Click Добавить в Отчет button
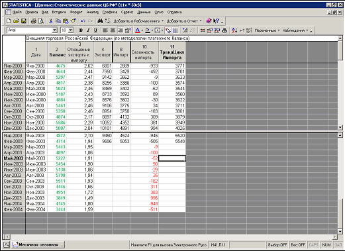The width and height of the screenshot is (345, 251). point(184,21)
